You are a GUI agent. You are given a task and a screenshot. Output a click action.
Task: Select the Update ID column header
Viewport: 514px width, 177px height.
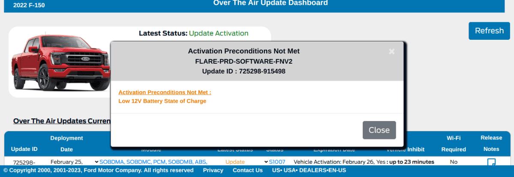point(24,149)
